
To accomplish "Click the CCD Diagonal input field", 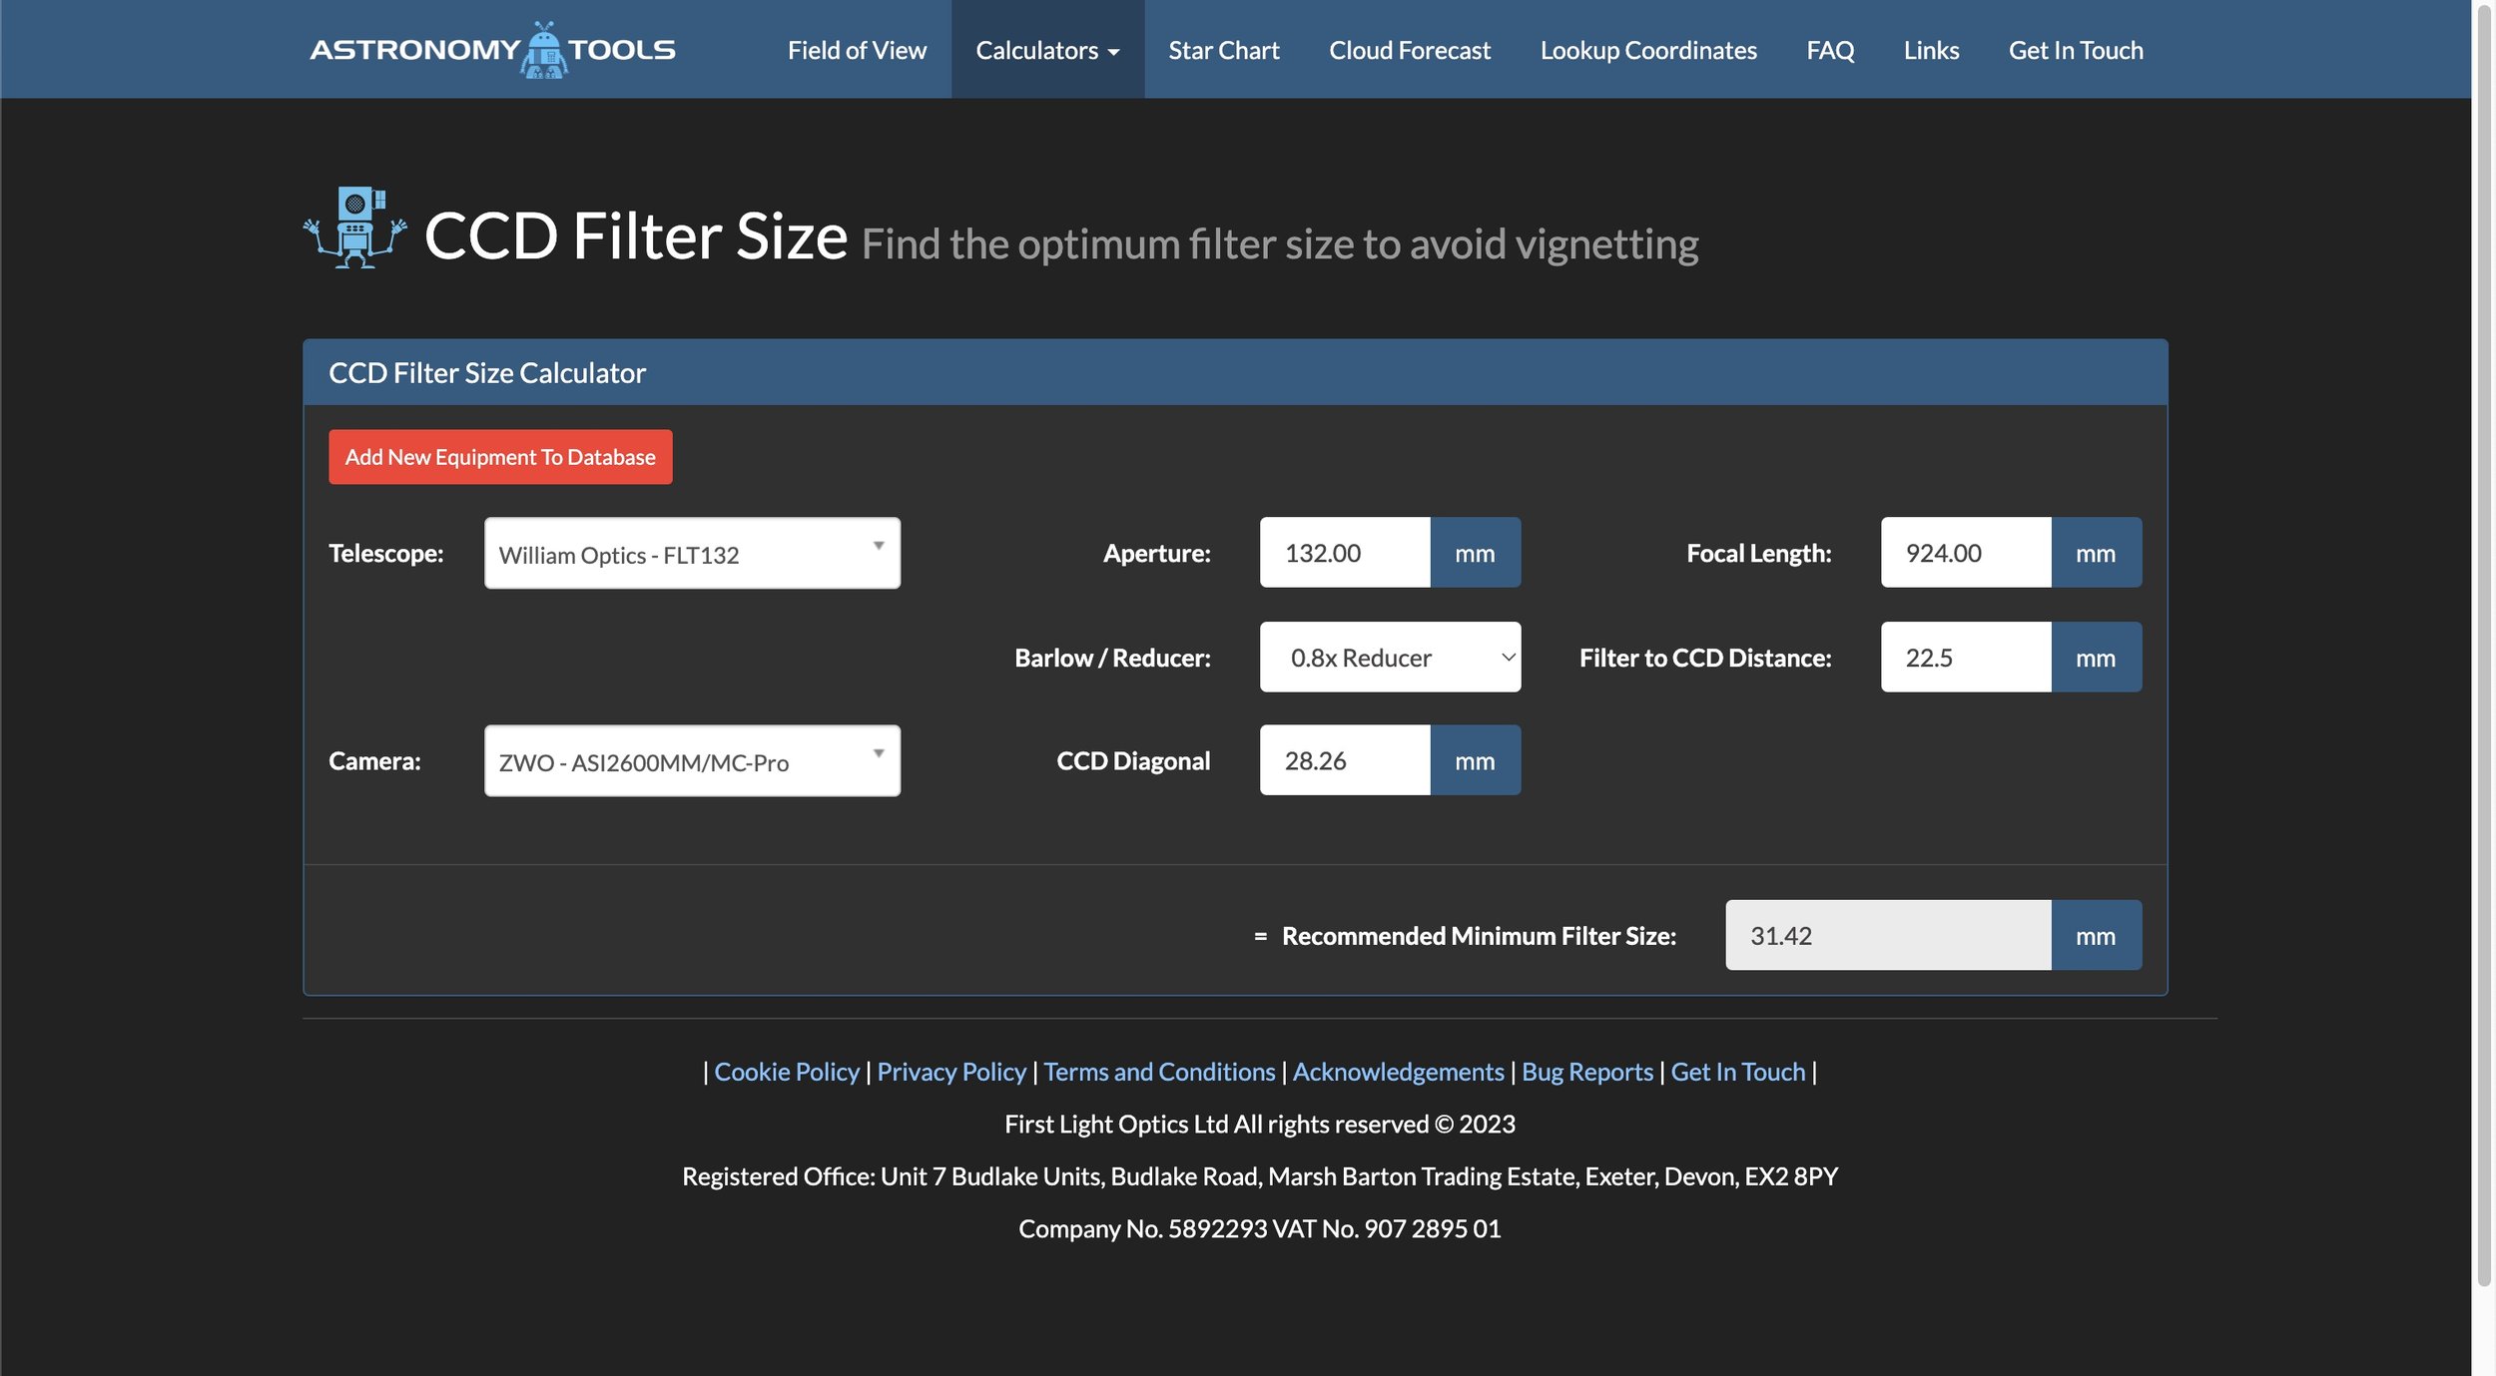I will pyautogui.click(x=1345, y=760).
